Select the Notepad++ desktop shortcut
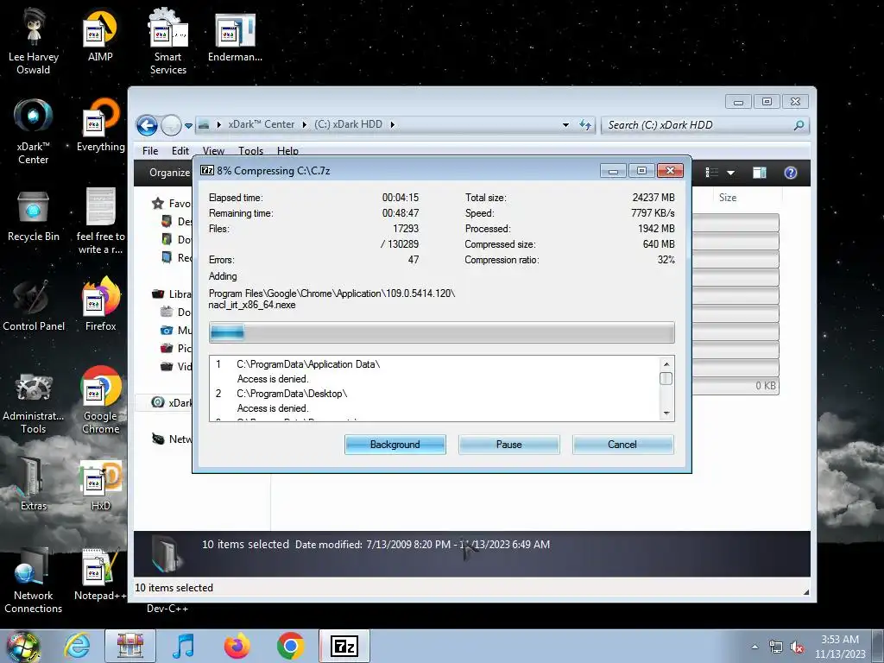 click(x=100, y=575)
